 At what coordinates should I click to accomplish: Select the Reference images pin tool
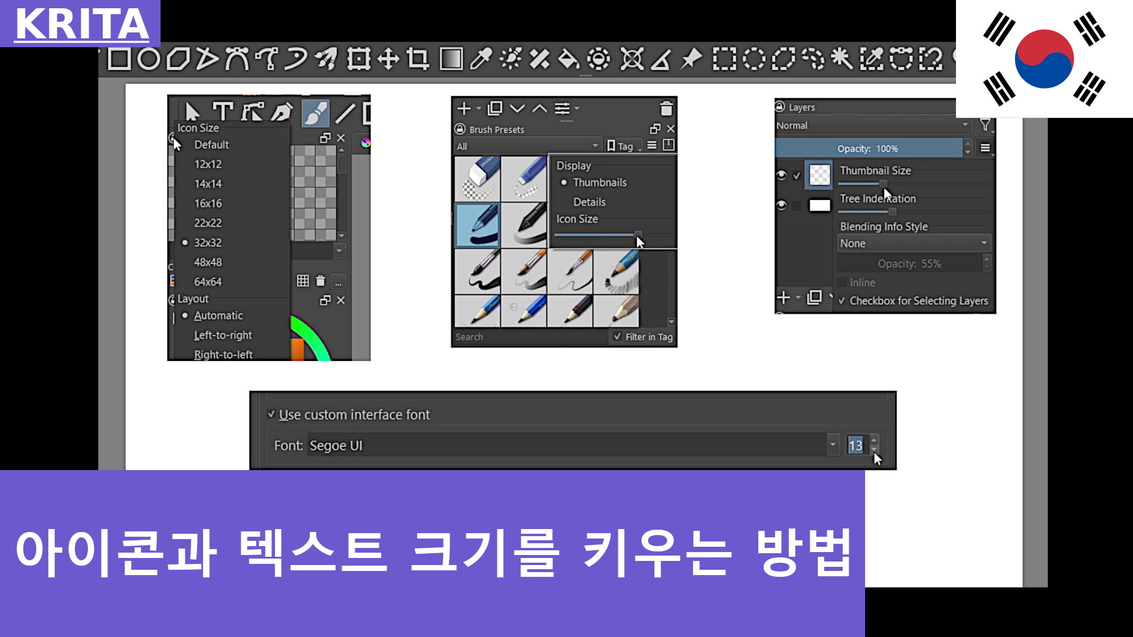click(691, 59)
